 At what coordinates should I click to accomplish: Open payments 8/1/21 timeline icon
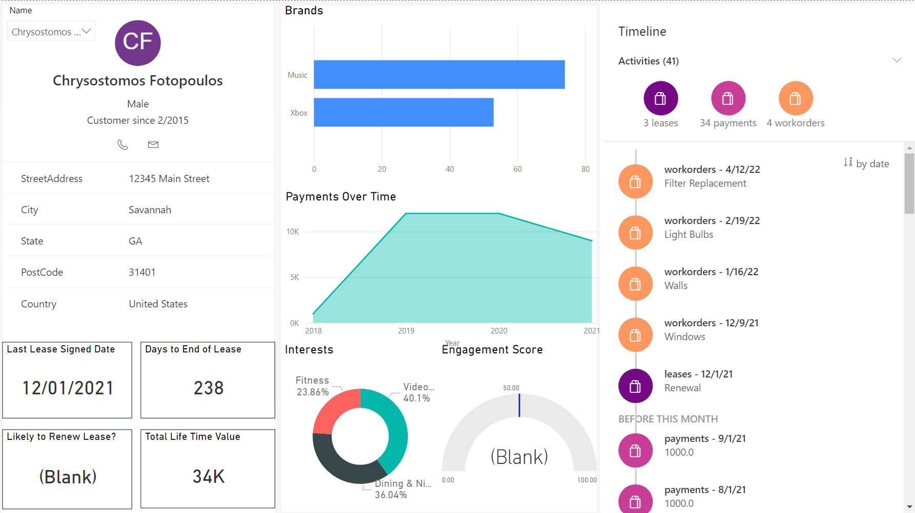pos(635,499)
